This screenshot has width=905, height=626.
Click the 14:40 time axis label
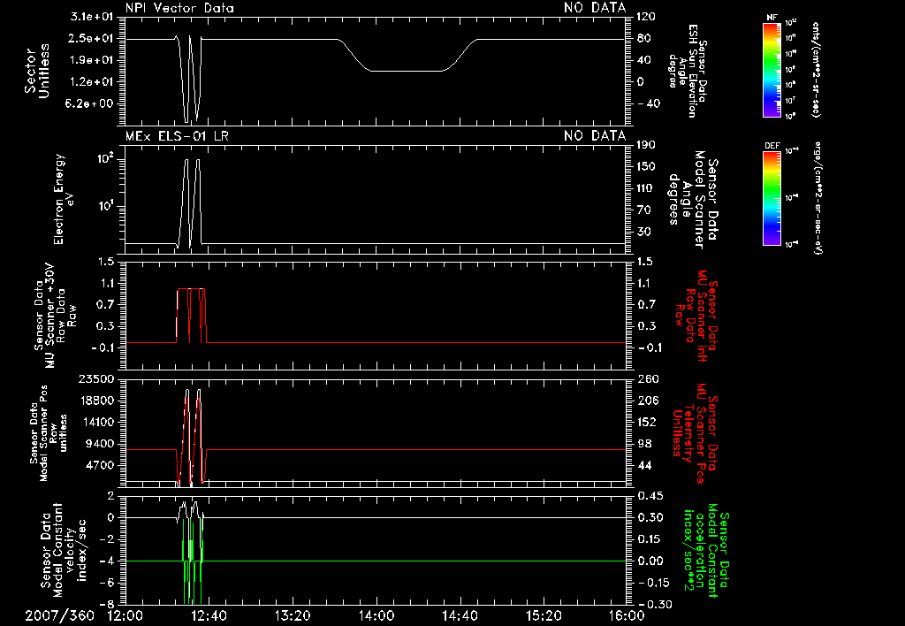tap(460, 615)
